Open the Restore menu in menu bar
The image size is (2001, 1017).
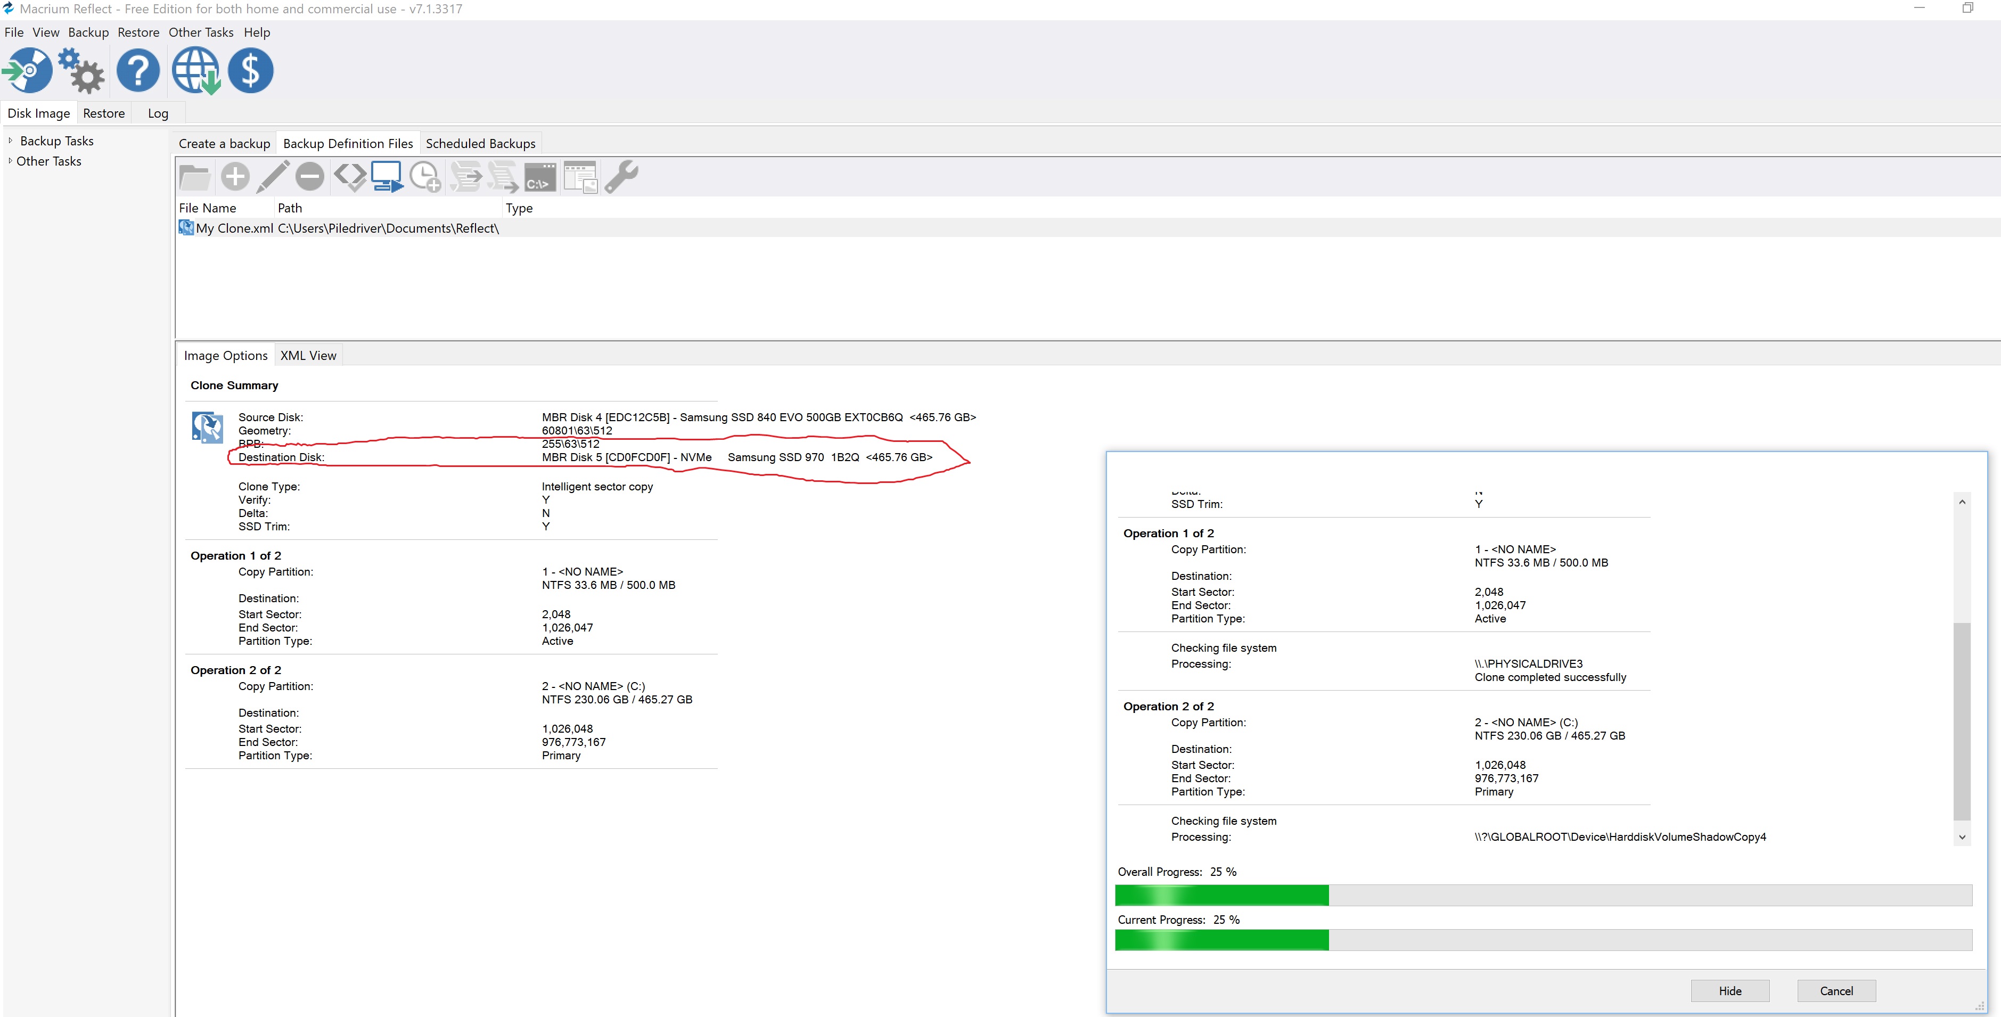tap(138, 32)
